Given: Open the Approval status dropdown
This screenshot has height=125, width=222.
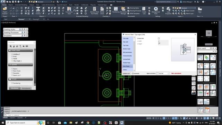Looking at the screenshot, I should pos(163,73).
